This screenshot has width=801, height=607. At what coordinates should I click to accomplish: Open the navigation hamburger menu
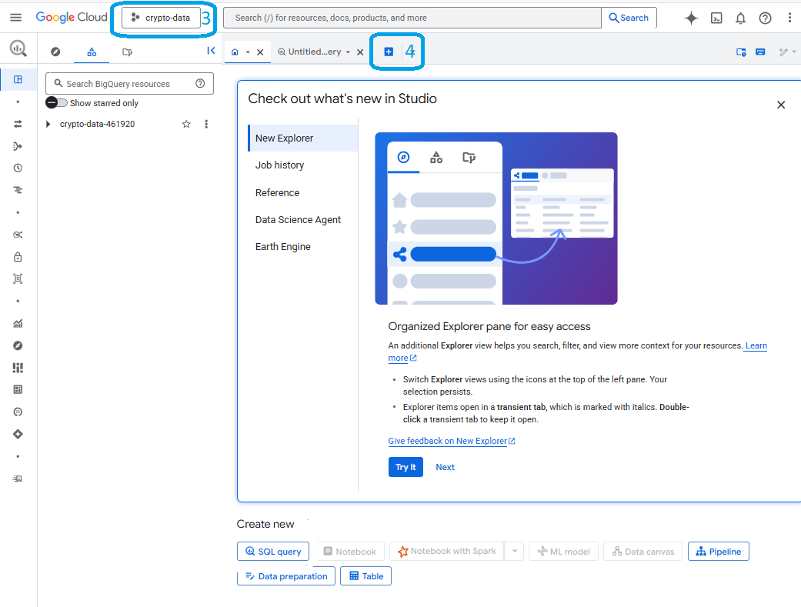(x=16, y=18)
